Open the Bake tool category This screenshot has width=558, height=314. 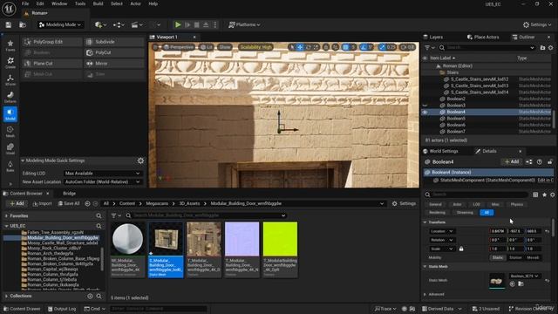pyautogui.click(x=10, y=166)
